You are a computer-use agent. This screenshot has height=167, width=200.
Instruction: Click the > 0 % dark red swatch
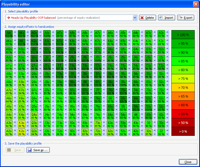183,132
